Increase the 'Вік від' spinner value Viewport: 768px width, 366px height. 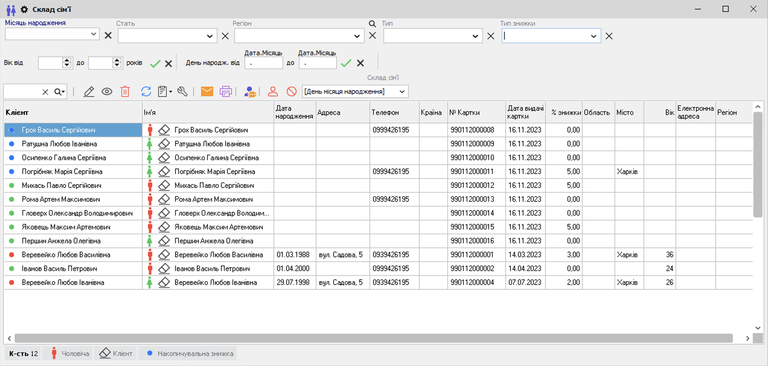(67, 60)
